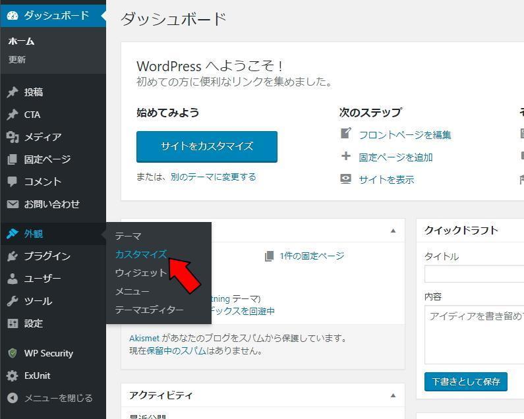Select カスタマイズ in the 外観 flyout
This screenshot has width=524, height=419.
140,254
